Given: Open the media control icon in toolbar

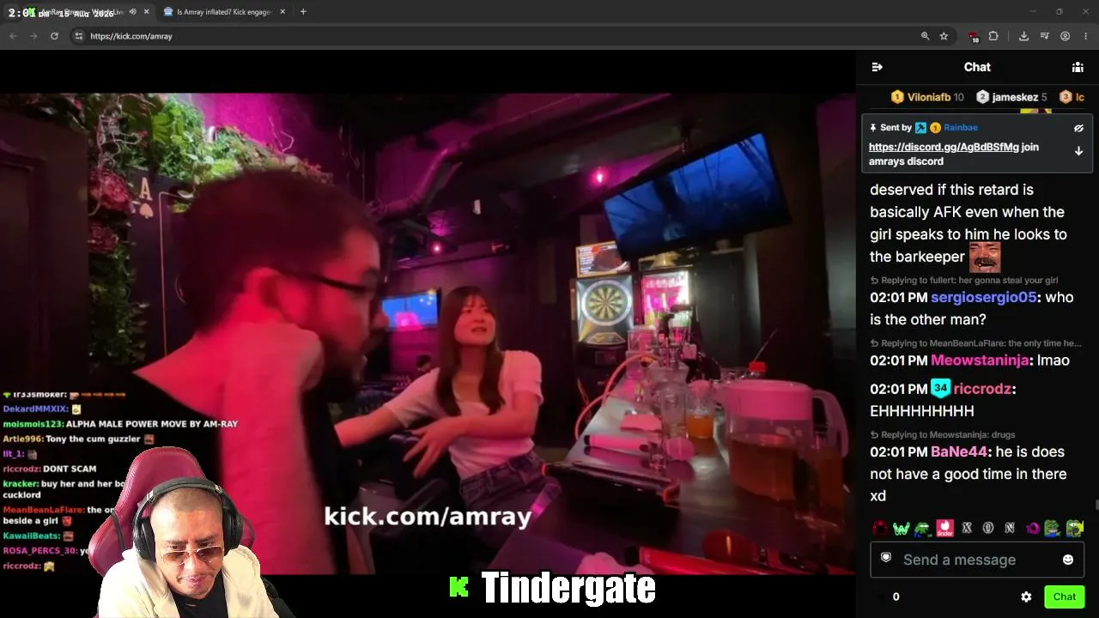Looking at the screenshot, I should pos(1044,36).
